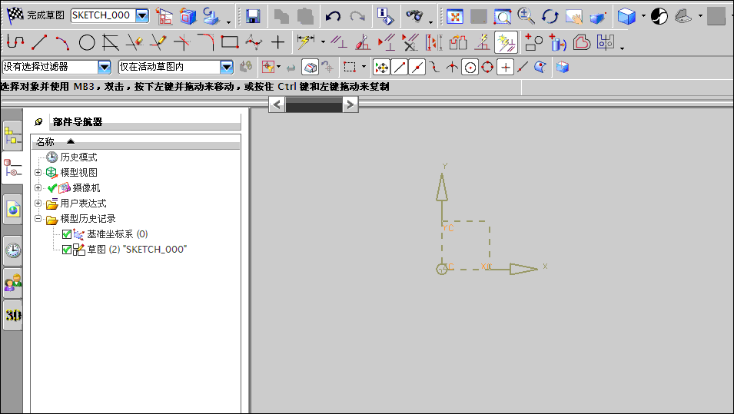Click the Mirror Curve icon
734x414 pixels.
(606, 42)
